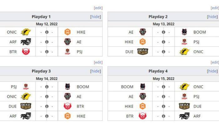219x123 pixels.
Task: Click edit link above Playday 4
Action: 215,62
